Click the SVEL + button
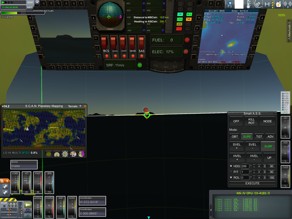Image resolution: width=292 pixels, height=219 pixels. pyautogui.click(x=237, y=146)
